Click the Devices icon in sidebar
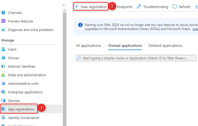 [3, 101]
